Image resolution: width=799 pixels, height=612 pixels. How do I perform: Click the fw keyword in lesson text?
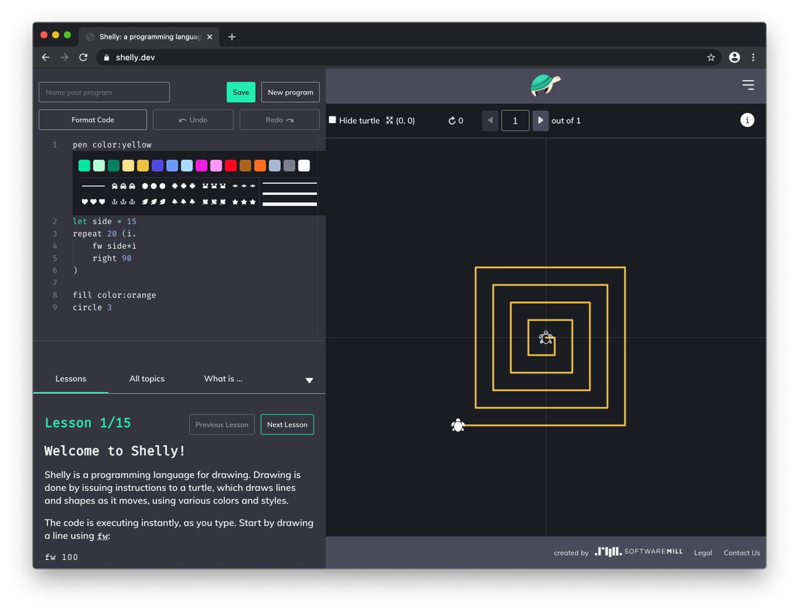click(x=103, y=536)
